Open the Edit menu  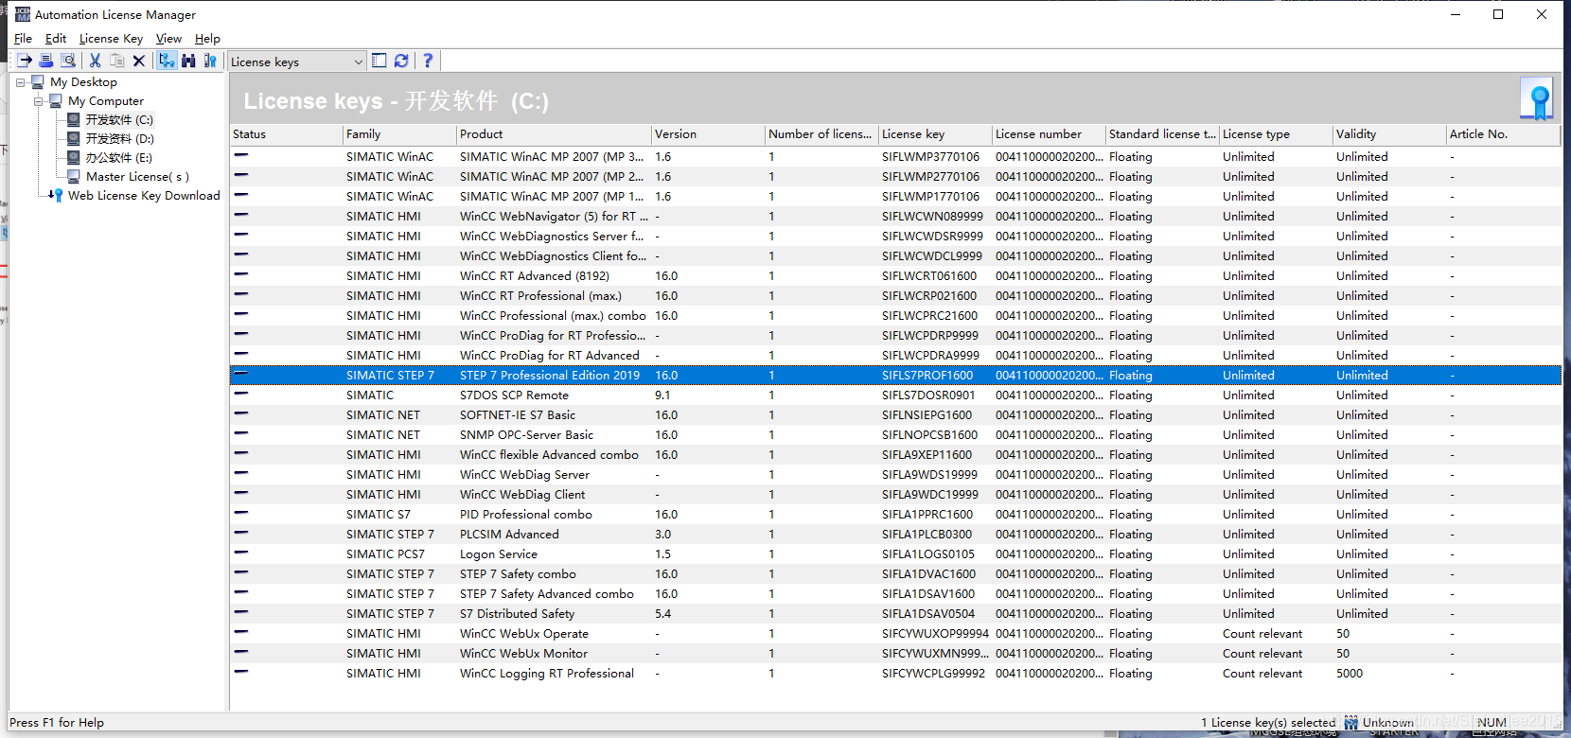tap(56, 39)
